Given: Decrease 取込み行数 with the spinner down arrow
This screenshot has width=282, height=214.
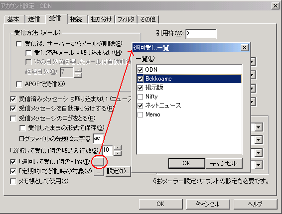Looking at the screenshot, I should (118, 153).
